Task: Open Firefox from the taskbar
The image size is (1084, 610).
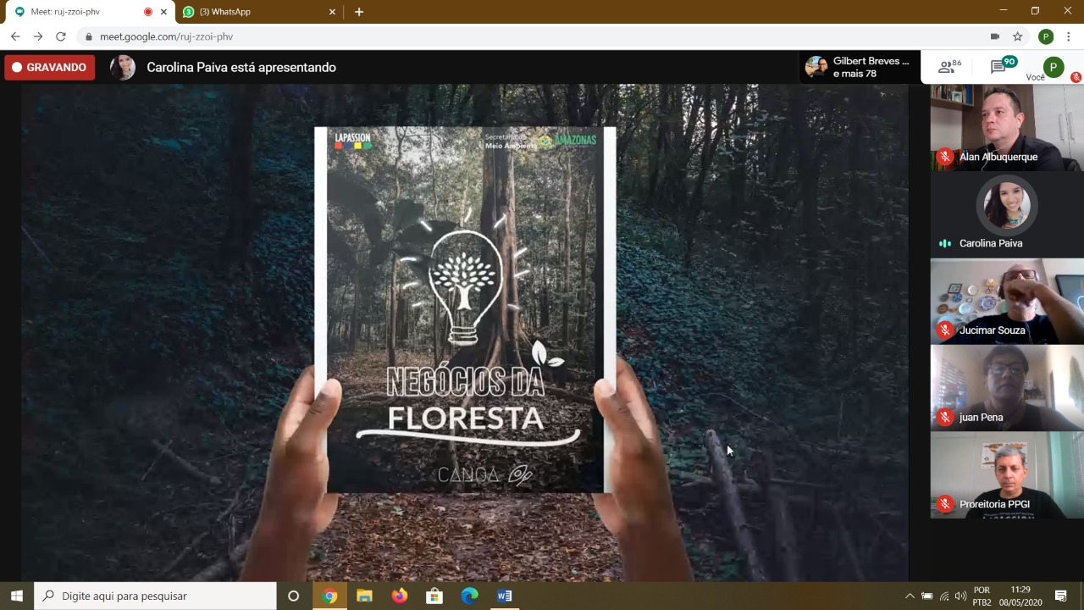Action: pos(400,596)
